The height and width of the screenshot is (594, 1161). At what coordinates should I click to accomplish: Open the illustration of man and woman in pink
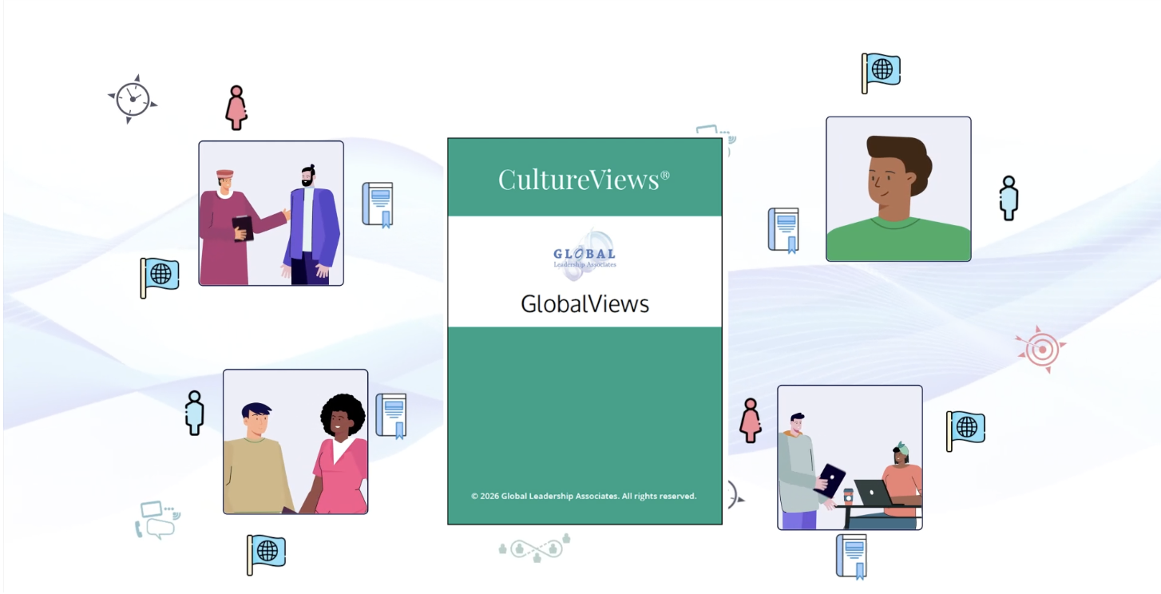[295, 442]
